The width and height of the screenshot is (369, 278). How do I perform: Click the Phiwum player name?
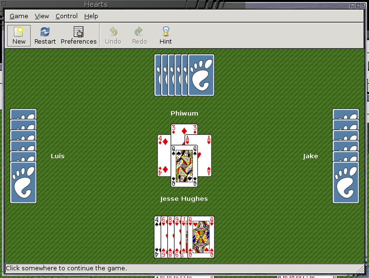click(184, 114)
